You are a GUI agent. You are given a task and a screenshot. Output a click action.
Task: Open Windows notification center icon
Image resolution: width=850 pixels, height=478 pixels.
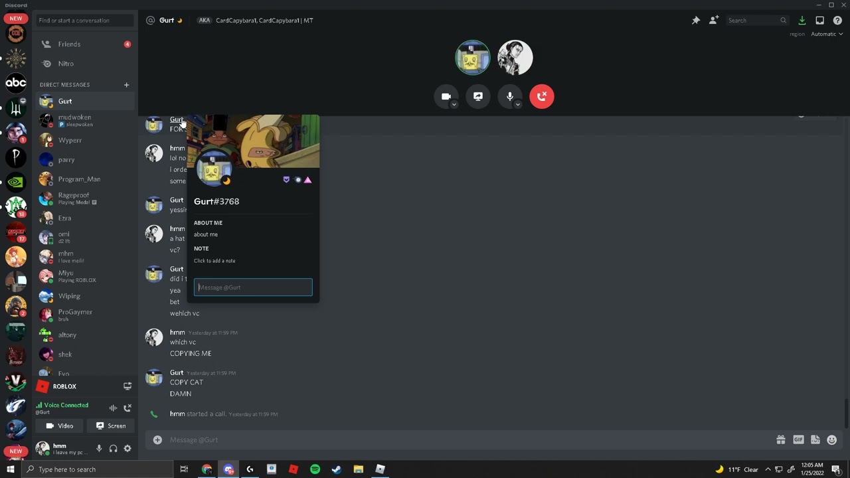(836, 469)
